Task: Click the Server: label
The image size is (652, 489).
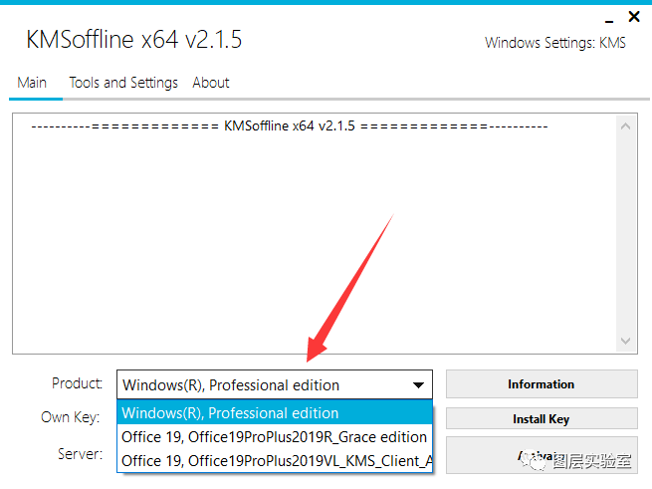Action: coord(81,453)
